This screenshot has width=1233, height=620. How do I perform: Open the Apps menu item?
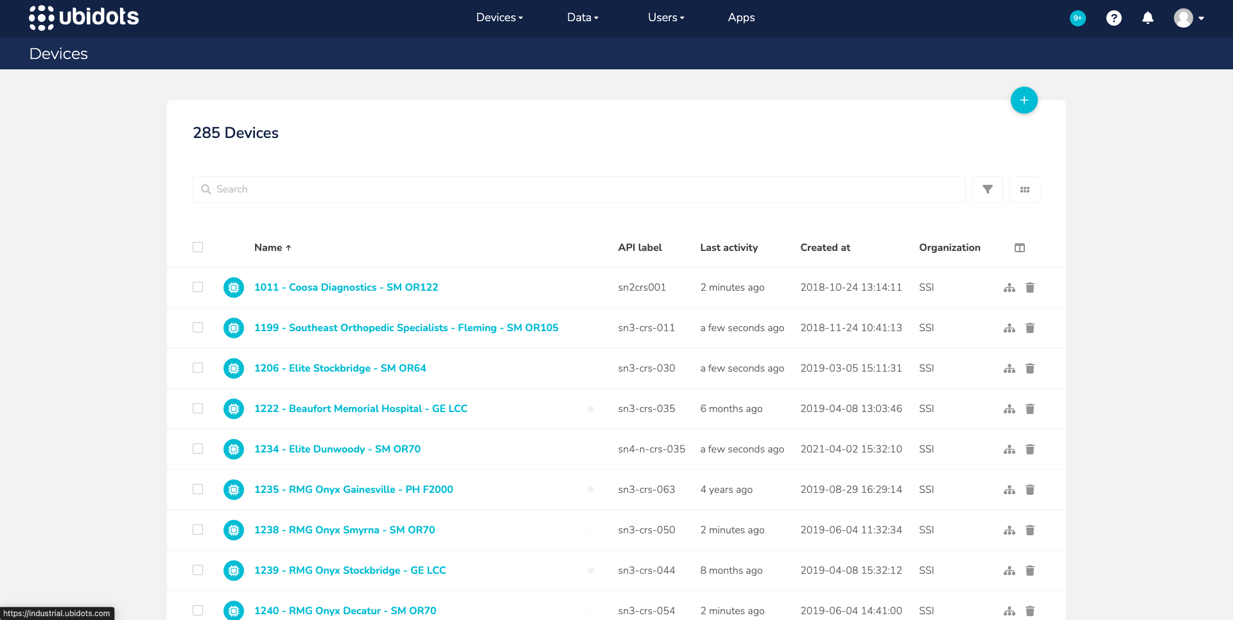coord(741,18)
